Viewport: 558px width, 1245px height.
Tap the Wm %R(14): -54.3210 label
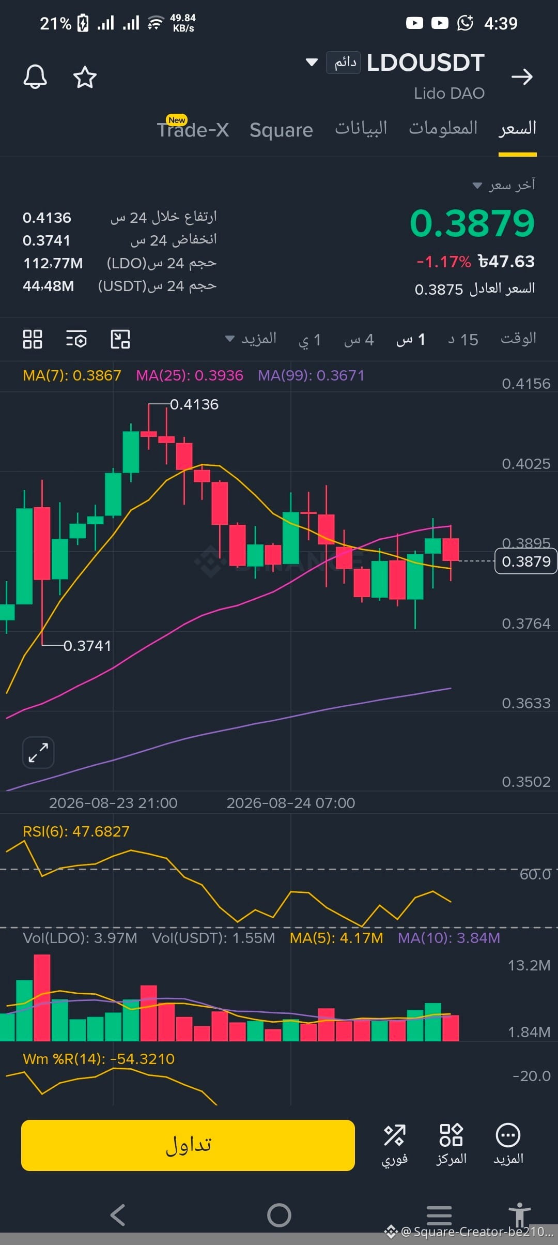99,1059
